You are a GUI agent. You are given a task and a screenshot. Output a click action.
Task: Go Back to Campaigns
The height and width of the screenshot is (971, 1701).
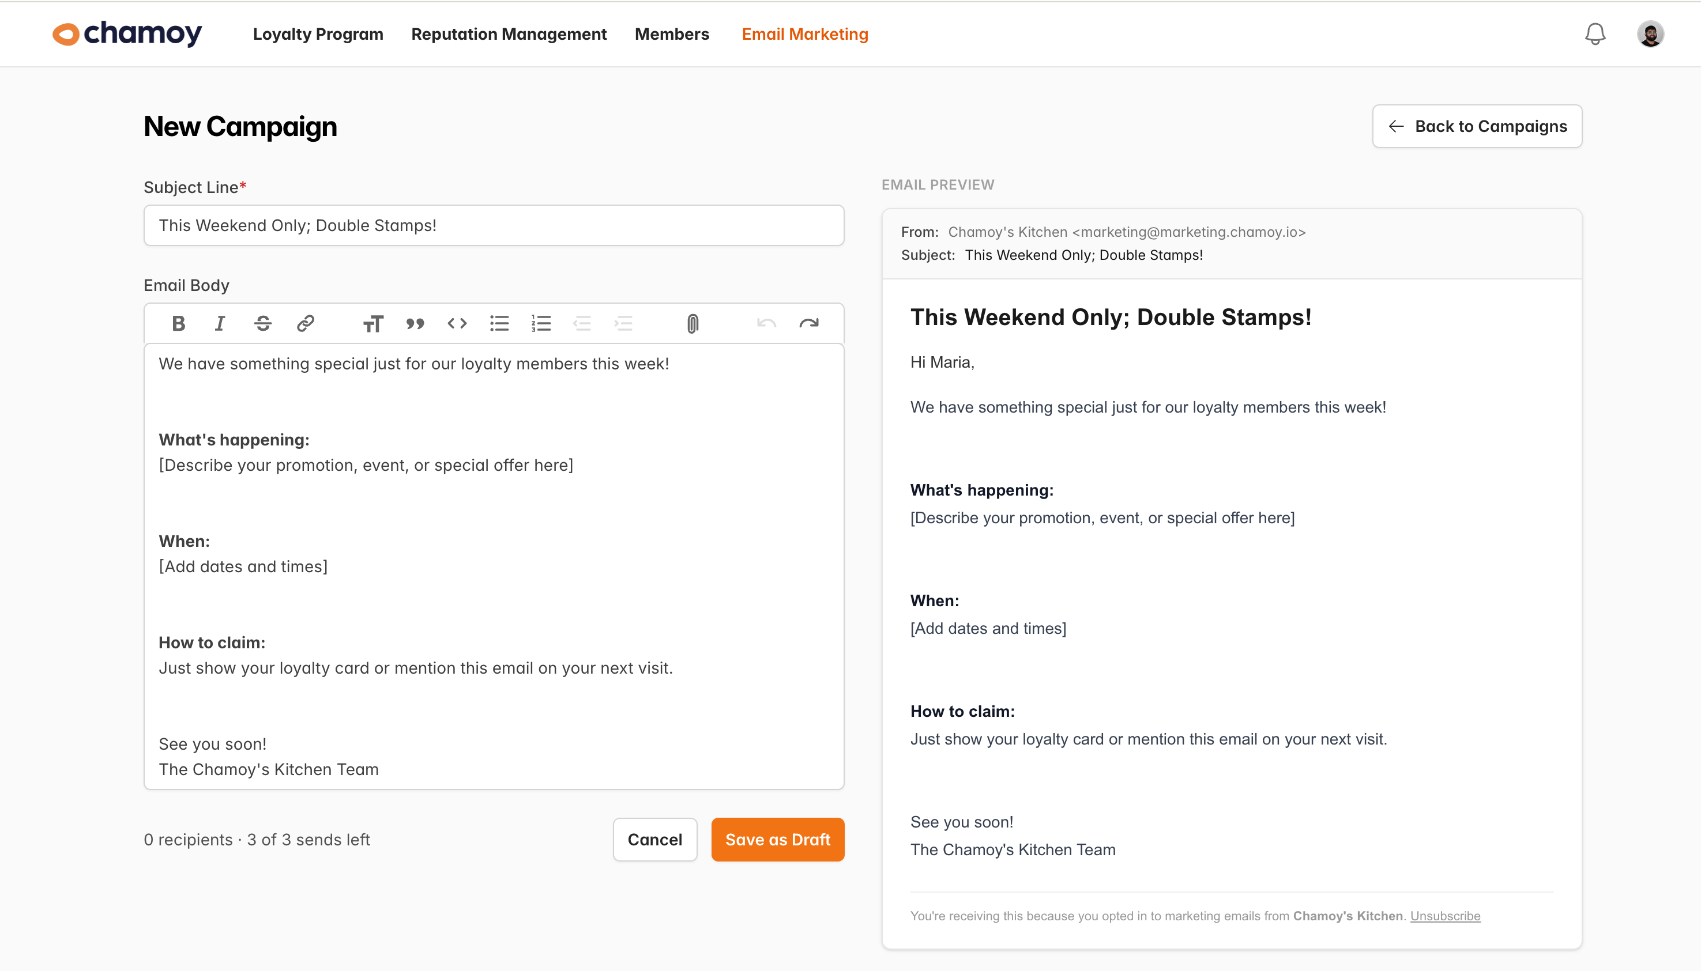click(1477, 126)
